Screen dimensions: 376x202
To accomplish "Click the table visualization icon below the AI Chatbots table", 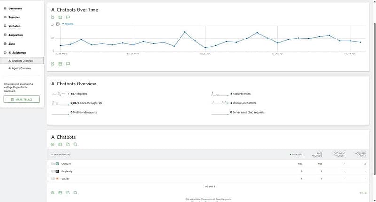I will click(60, 193).
